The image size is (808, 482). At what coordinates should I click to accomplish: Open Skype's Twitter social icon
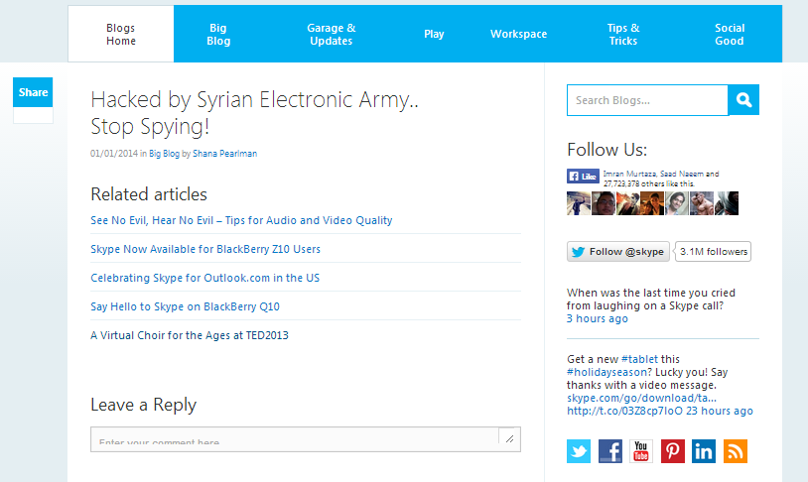pyautogui.click(x=579, y=451)
